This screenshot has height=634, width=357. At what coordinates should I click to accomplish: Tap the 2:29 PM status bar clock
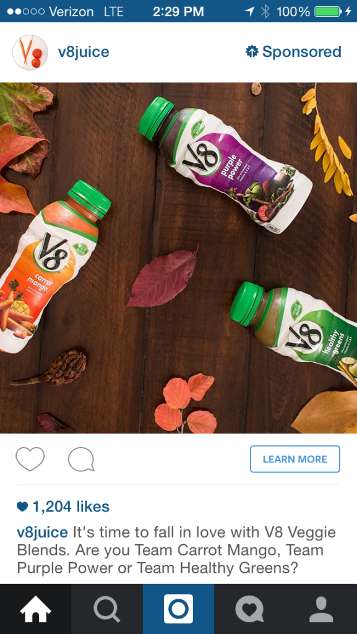tap(178, 12)
